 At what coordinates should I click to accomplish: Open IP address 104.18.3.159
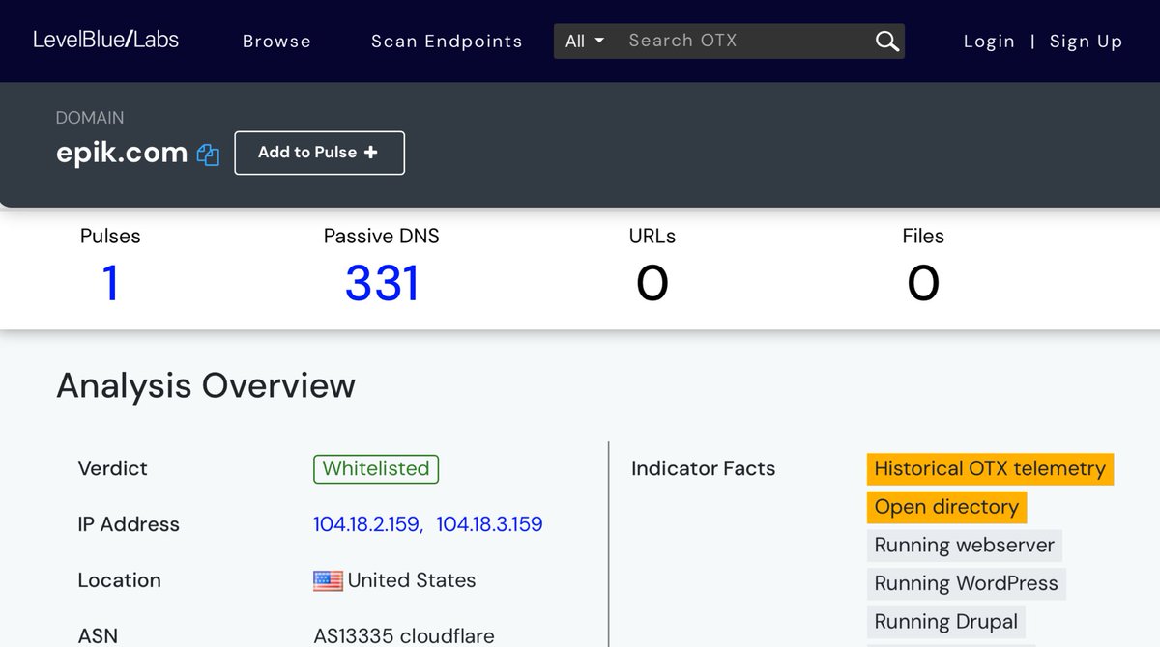tap(489, 524)
